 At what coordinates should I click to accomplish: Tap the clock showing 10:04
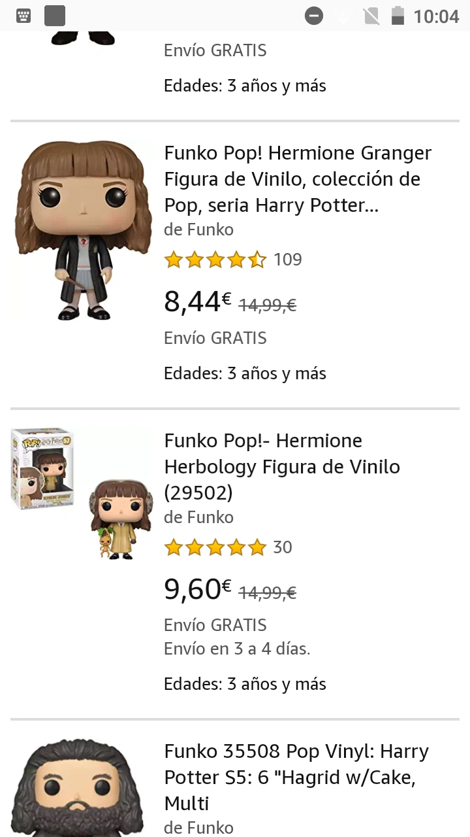[x=436, y=16]
